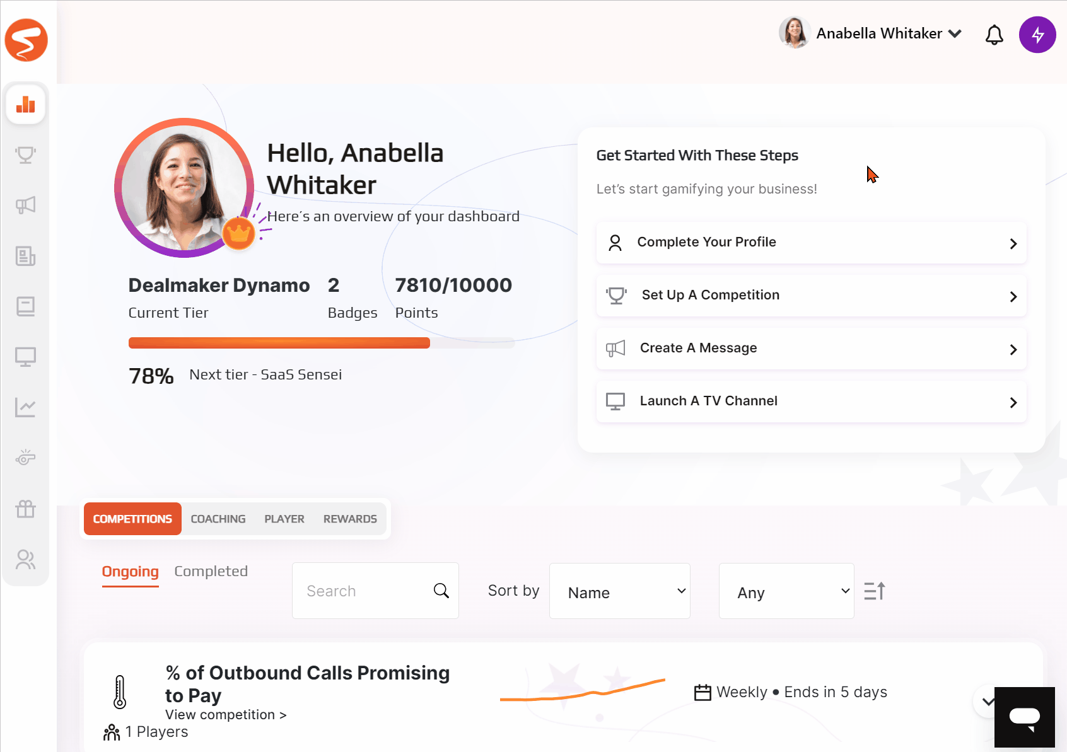Click the competition Search field
The height and width of the screenshot is (752, 1067).
click(375, 591)
